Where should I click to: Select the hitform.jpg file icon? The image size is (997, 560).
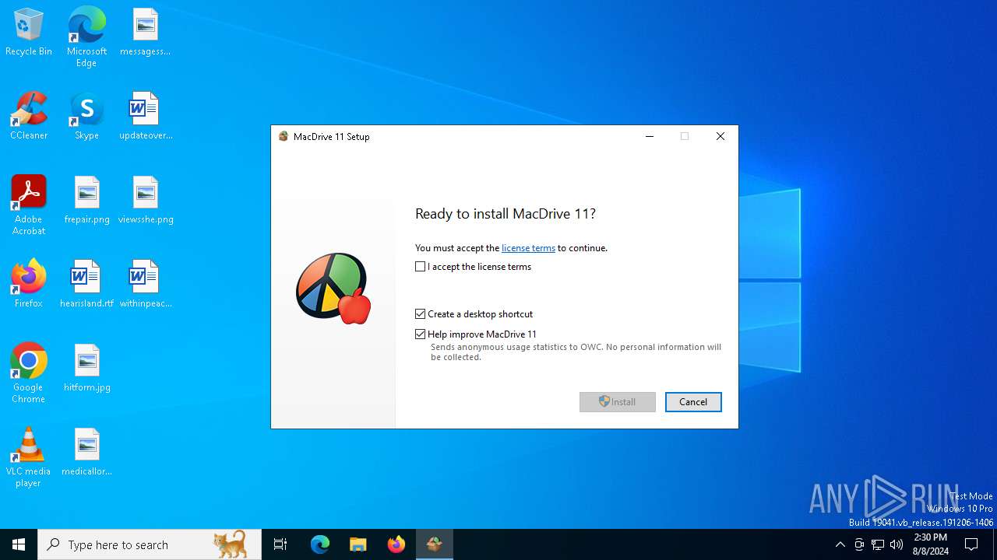pyautogui.click(x=86, y=369)
